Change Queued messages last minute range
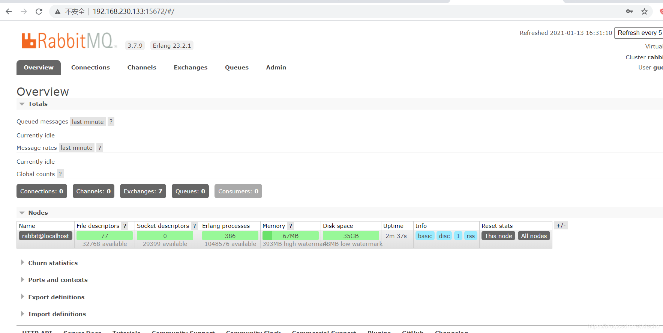Image resolution: width=663 pixels, height=333 pixels. 88,122
